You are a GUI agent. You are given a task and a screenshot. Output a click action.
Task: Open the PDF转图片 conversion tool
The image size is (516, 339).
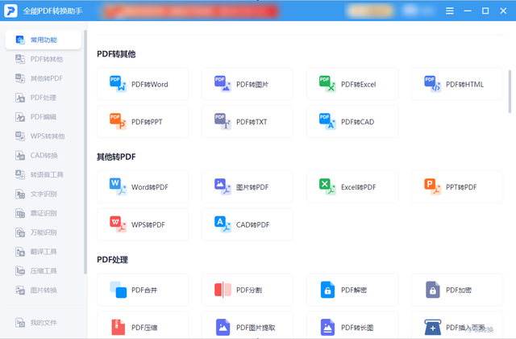pos(248,84)
